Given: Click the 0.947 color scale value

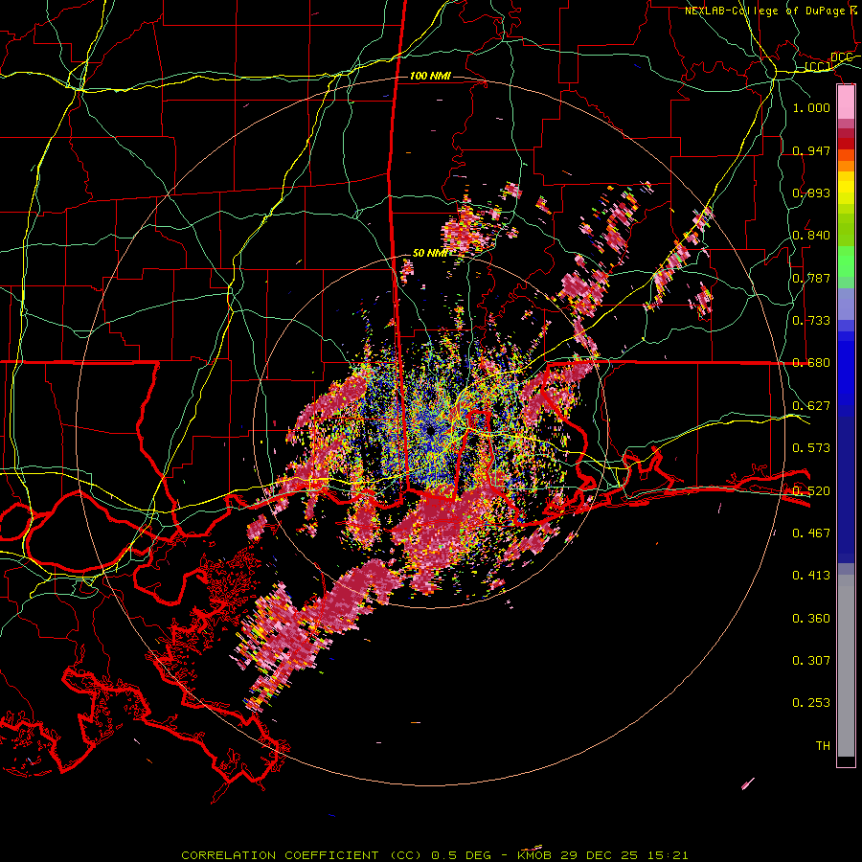Looking at the screenshot, I should coord(811,150).
